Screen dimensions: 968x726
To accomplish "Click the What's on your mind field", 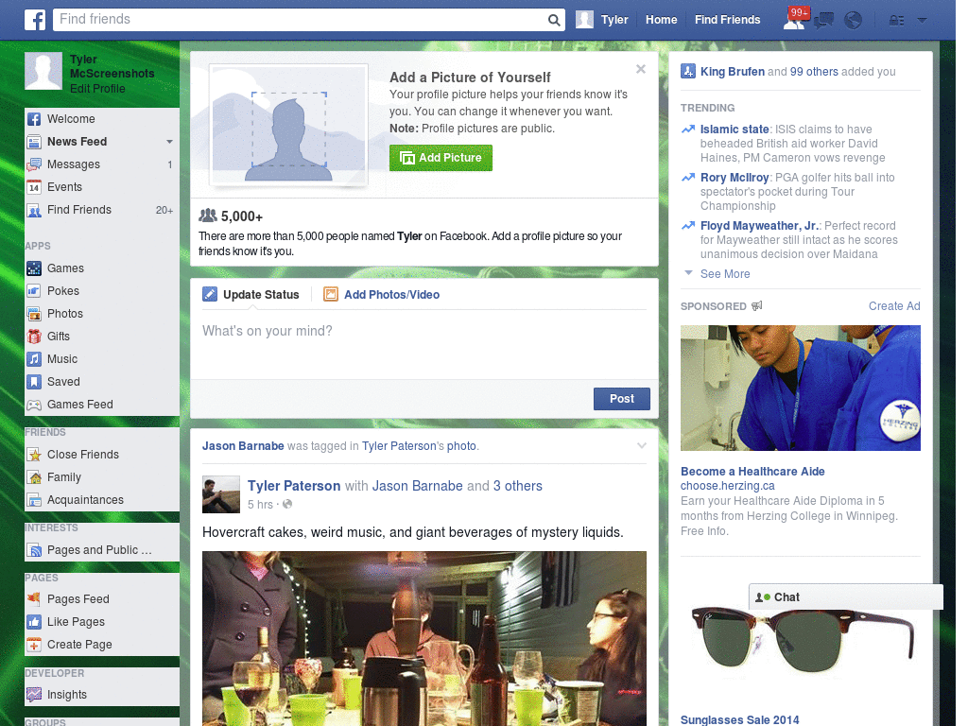I will 424,343.
